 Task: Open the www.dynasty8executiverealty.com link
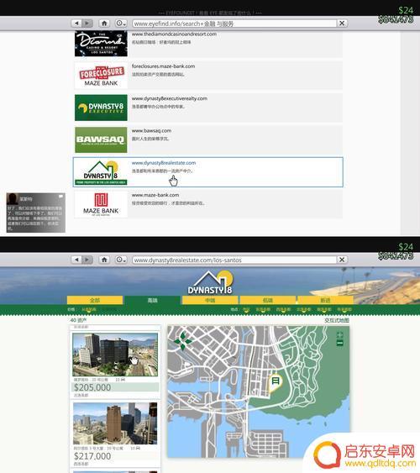pos(169,98)
